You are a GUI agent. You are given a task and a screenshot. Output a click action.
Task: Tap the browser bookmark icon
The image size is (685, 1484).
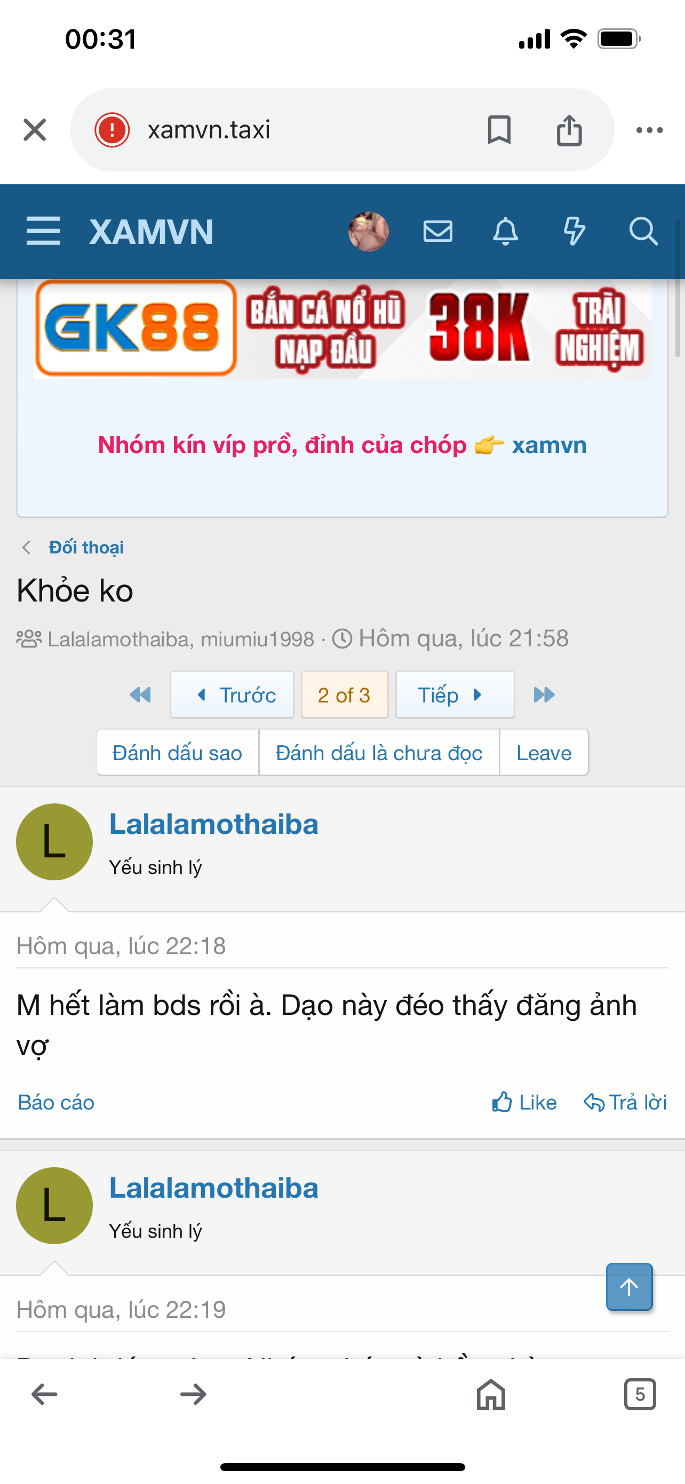click(499, 130)
